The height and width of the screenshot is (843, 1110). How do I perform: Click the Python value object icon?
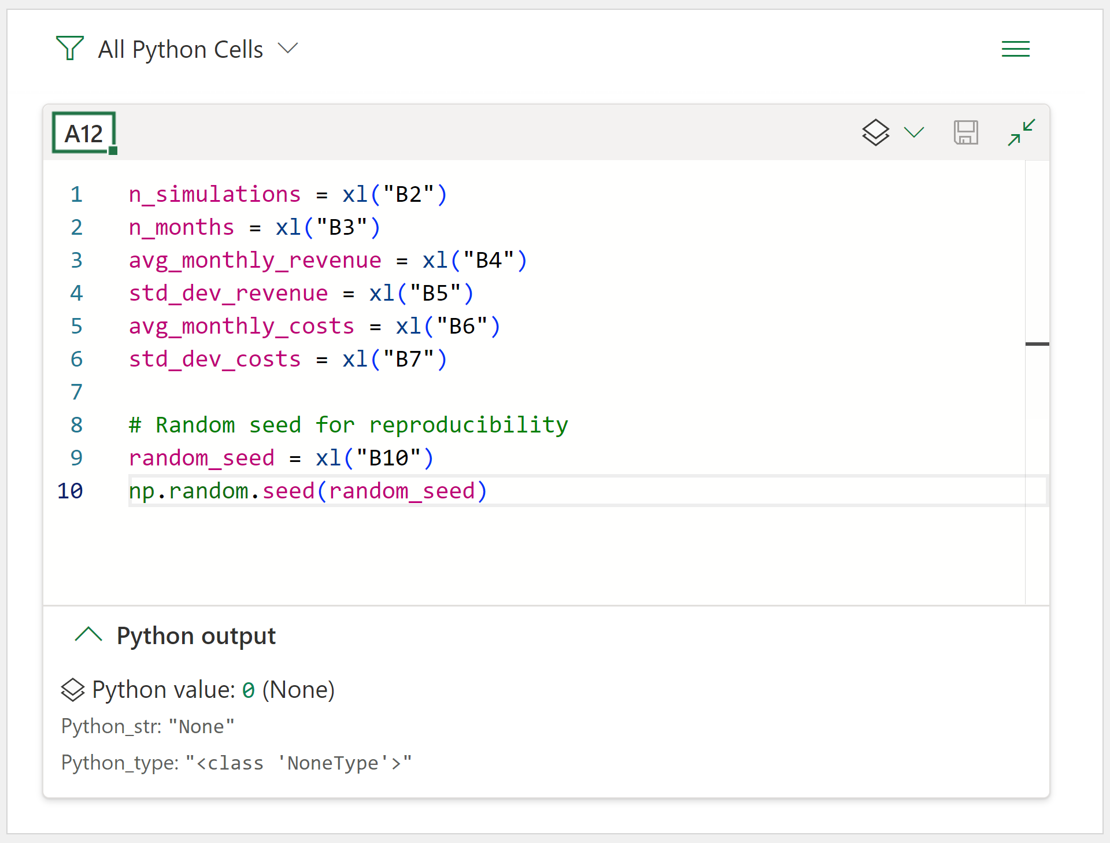point(73,689)
